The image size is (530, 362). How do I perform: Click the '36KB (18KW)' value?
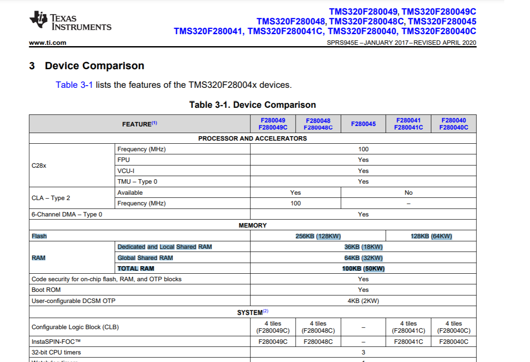pyautogui.click(x=364, y=247)
